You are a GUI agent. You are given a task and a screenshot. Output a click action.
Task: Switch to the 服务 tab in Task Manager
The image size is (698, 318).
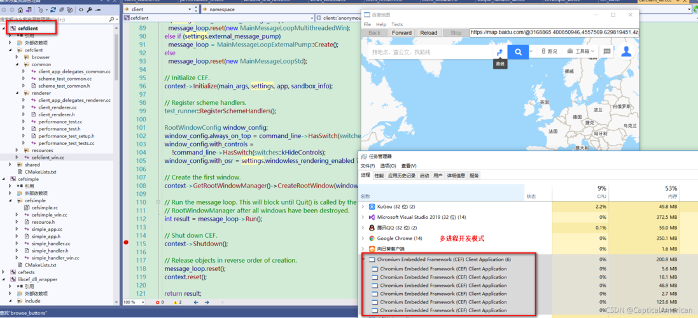474,176
